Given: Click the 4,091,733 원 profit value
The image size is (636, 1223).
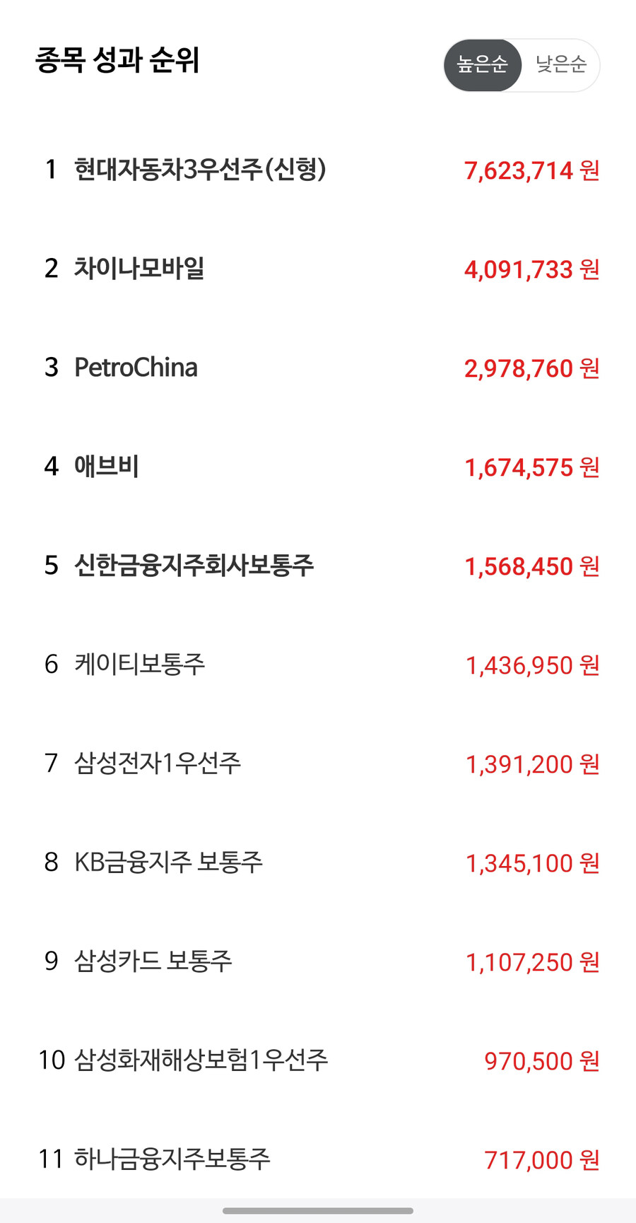Looking at the screenshot, I should [531, 269].
